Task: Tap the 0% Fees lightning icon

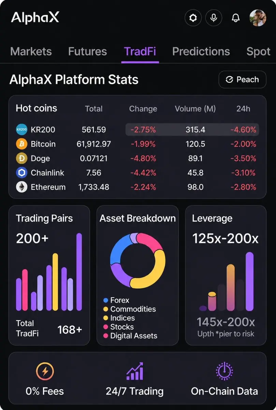Action: click(x=45, y=371)
